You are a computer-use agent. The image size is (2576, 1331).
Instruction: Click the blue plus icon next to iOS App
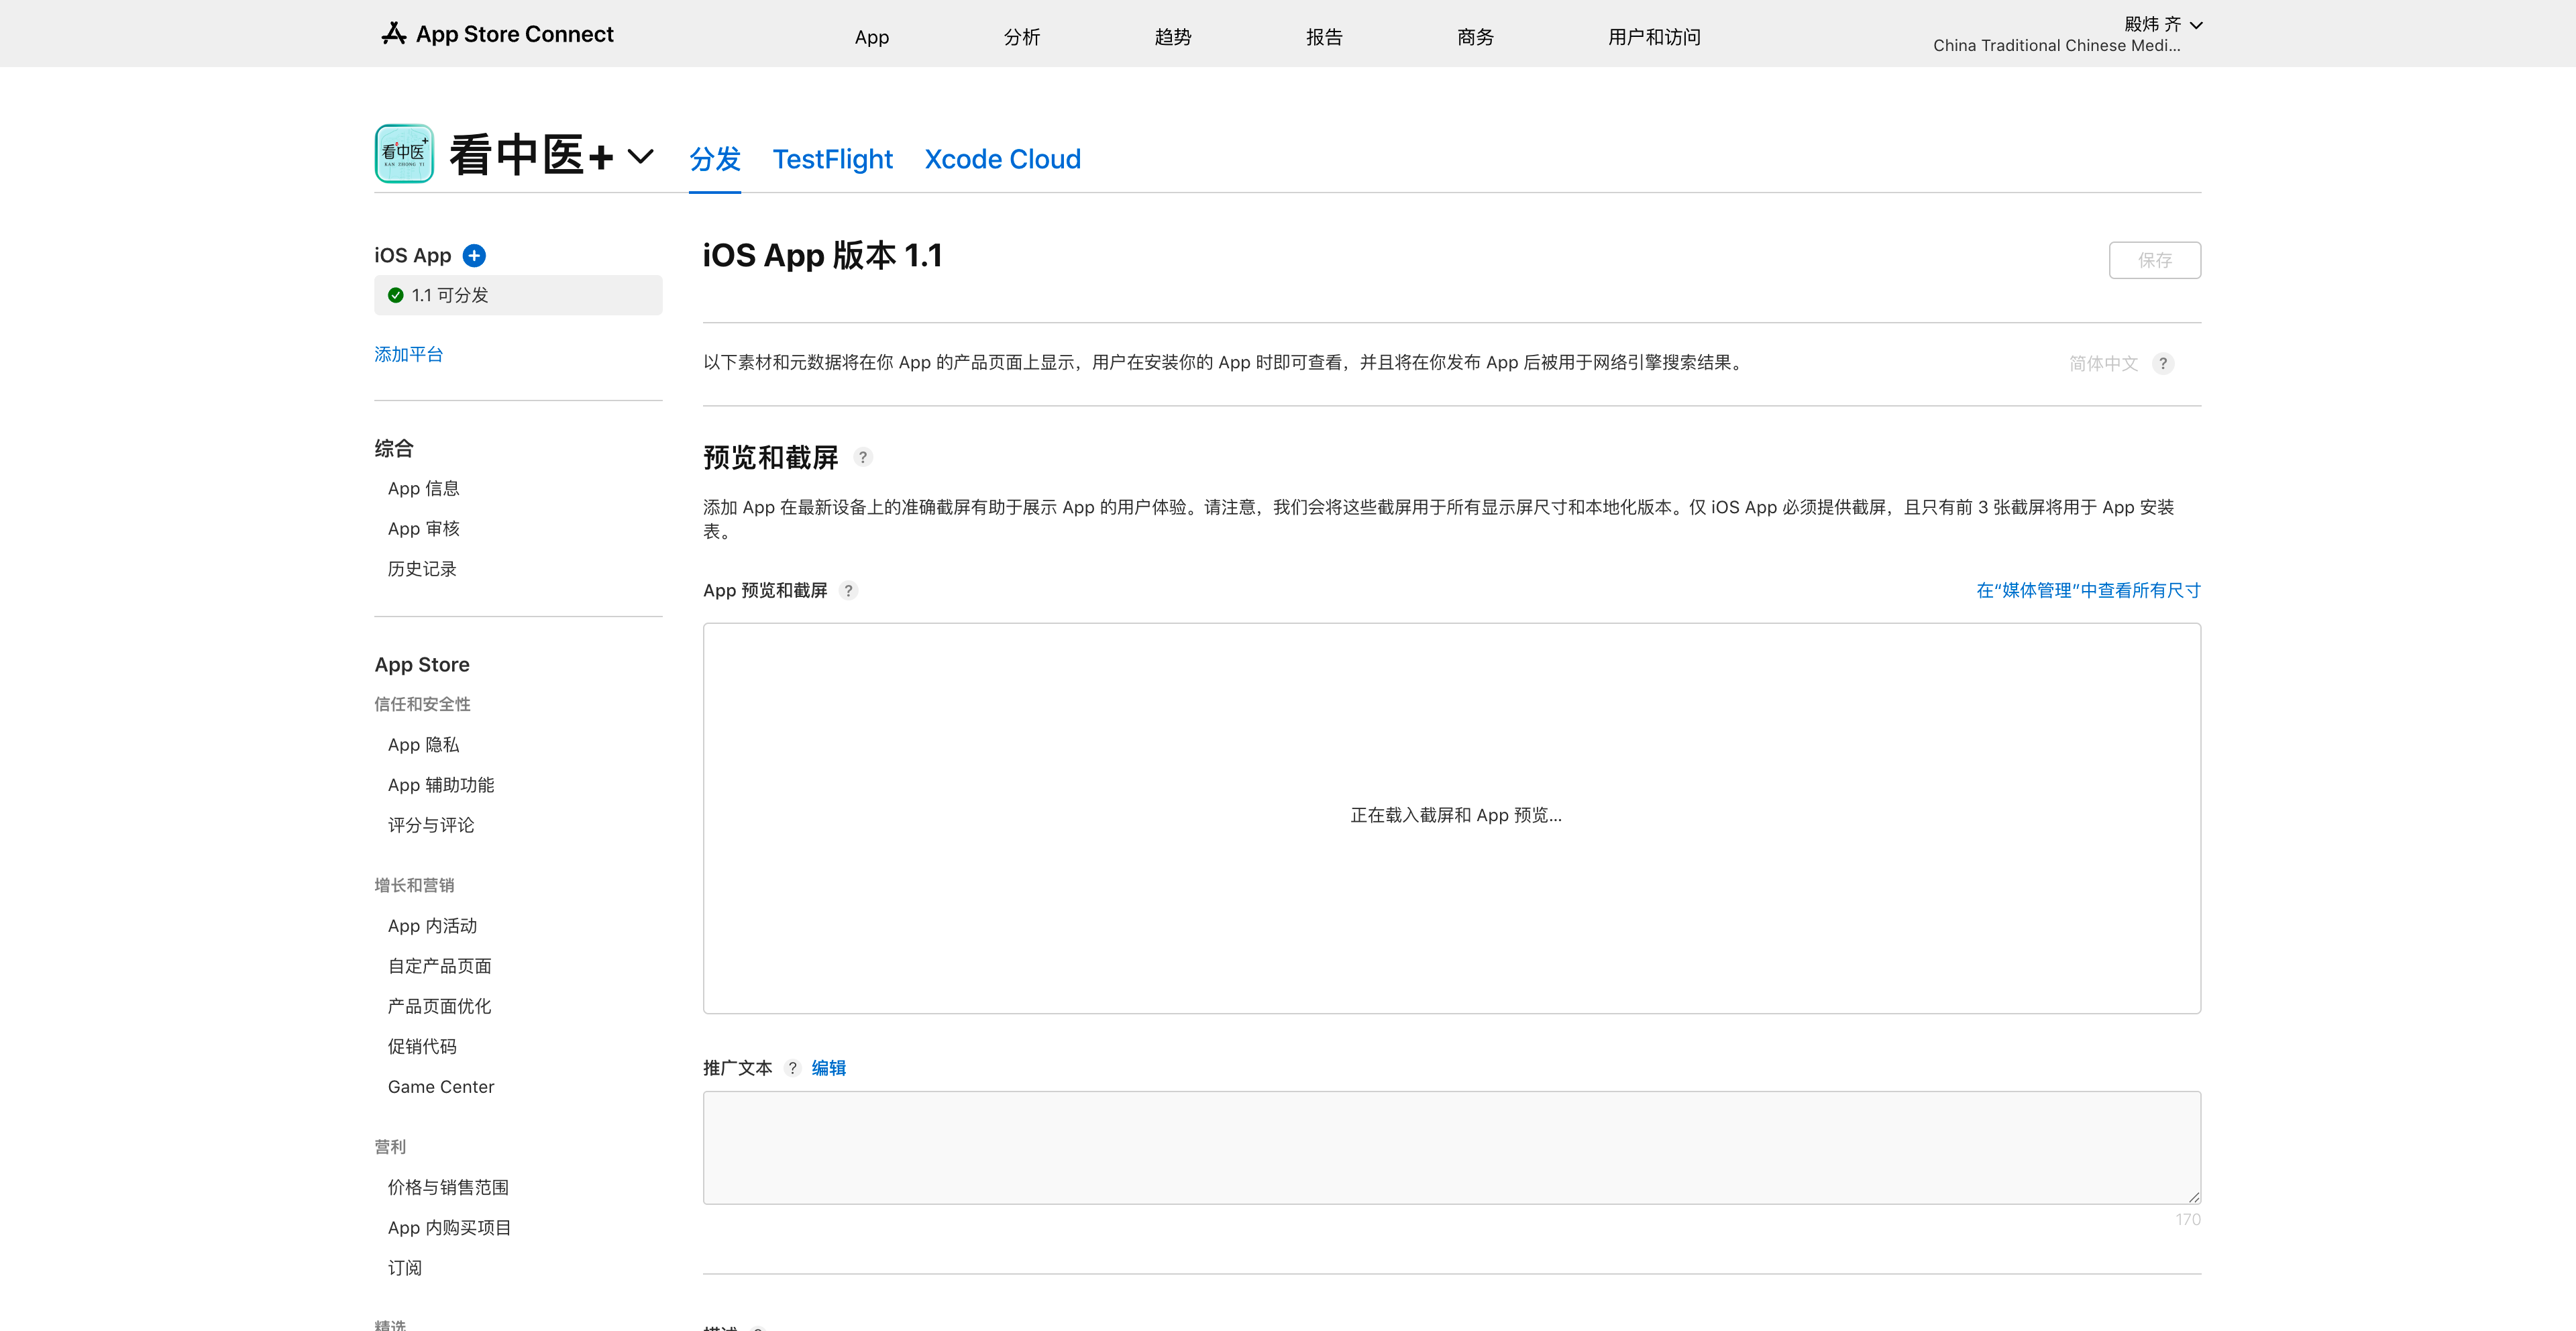(474, 256)
